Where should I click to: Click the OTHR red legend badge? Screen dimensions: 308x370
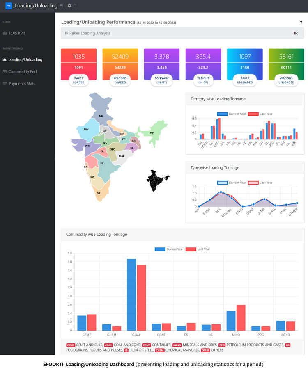tap(205, 350)
